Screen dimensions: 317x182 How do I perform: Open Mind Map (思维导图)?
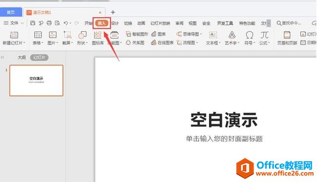tap(189, 34)
